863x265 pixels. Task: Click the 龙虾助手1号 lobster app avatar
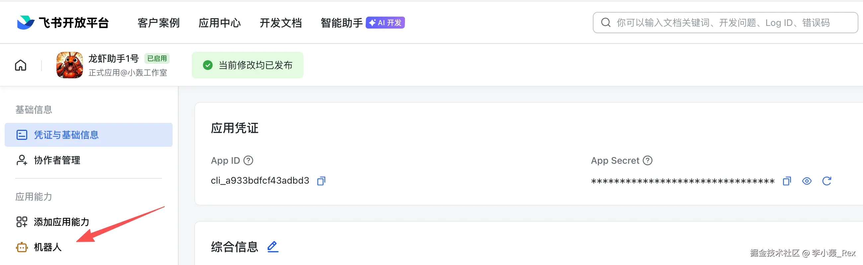point(70,65)
